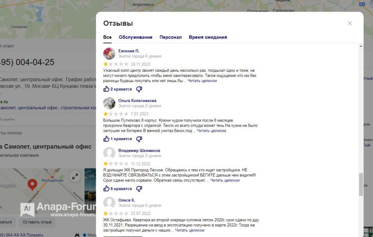373x237 pixels.
Task: Click the Головково label on background map
Action: pyautogui.click(x=19, y=27)
